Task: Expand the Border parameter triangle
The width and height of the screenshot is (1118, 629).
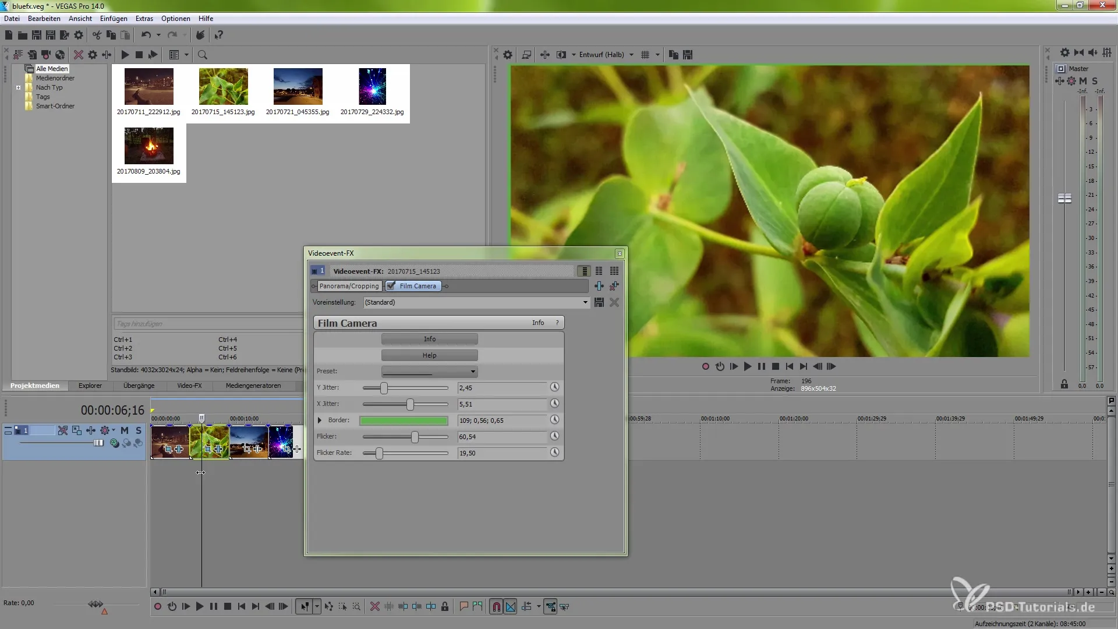Action: pyautogui.click(x=319, y=420)
